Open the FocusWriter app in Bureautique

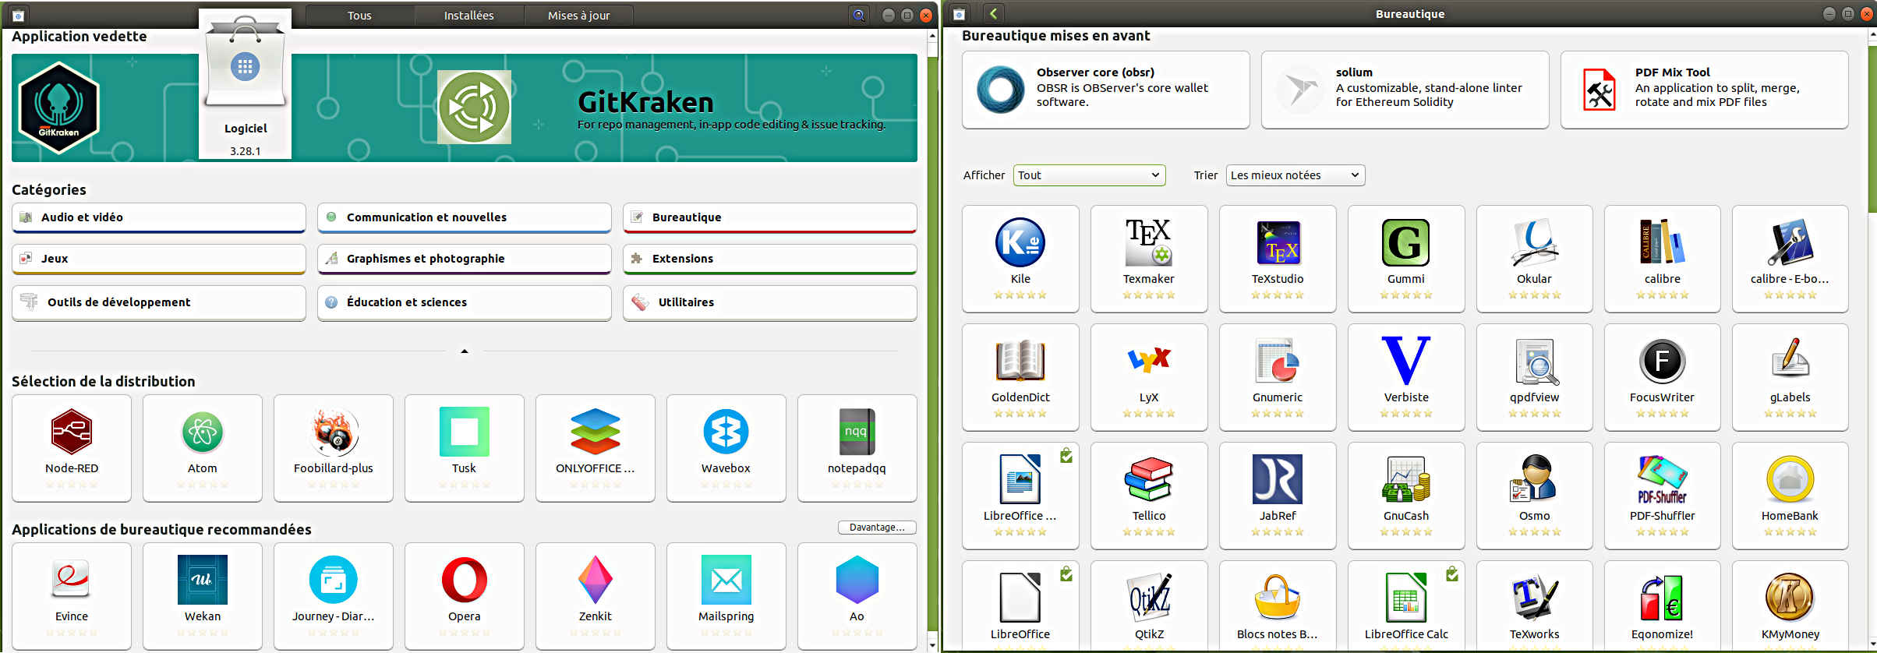coord(1662,377)
